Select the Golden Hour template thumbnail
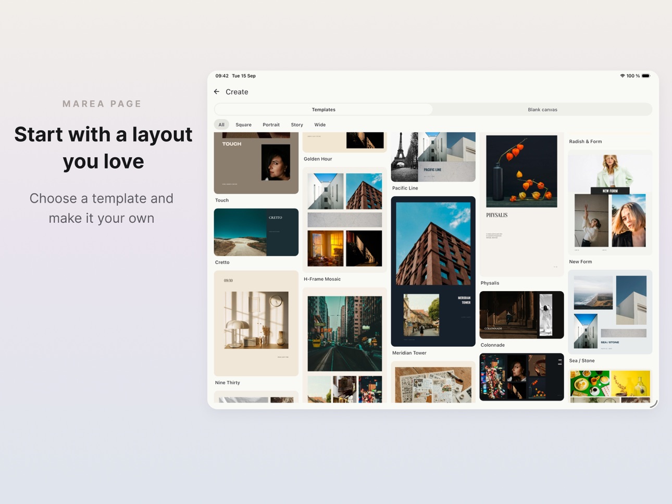This screenshot has height=504, width=672. 345,142
